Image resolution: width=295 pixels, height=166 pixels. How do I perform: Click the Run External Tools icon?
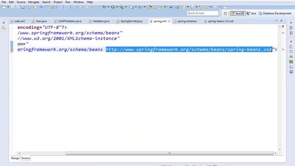pos(122,7)
